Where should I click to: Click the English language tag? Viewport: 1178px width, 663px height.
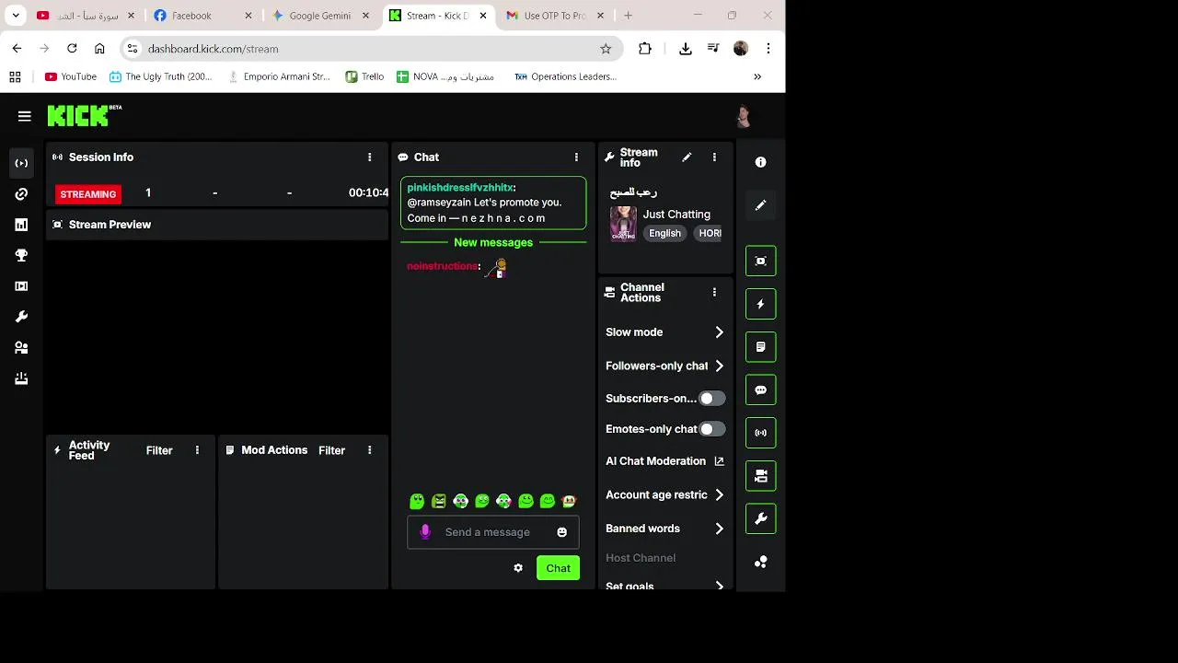tap(664, 234)
